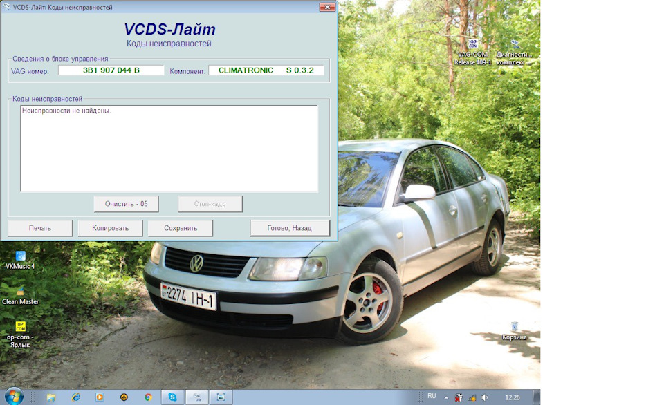Click the Компонент field CLIMATRONIC
Screen dimensions: 664x405
tap(266, 70)
